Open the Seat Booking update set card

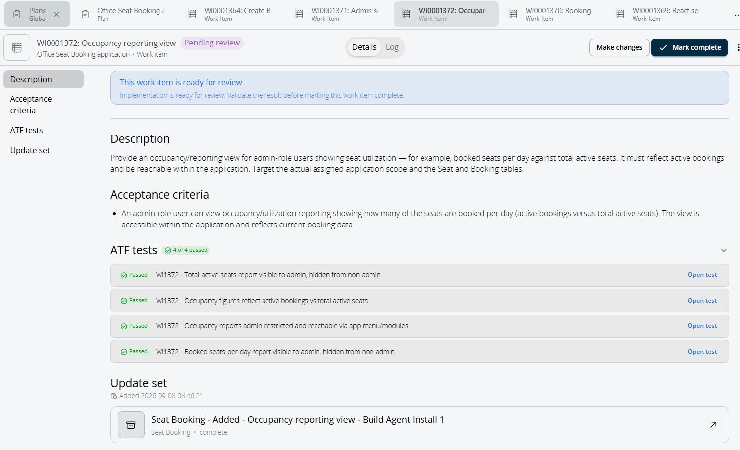pyautogui.click(x=420, y=425)
